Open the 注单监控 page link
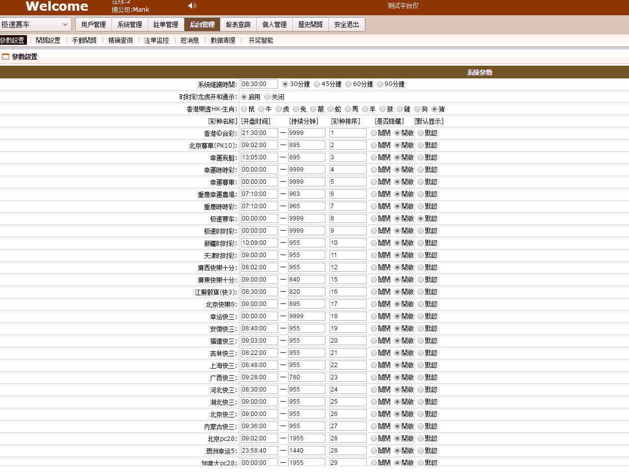This screenshot has width=629, height=474. point(156,40)
